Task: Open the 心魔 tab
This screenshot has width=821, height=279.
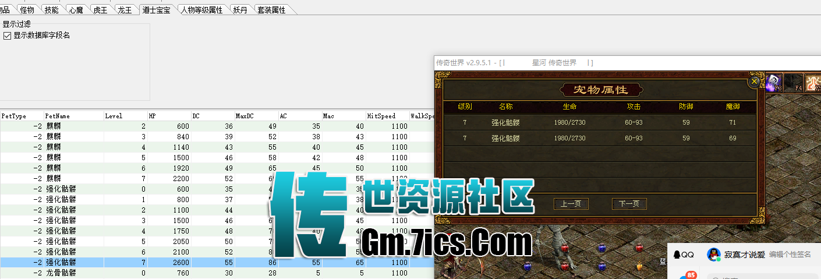Action: coord(76,10)
